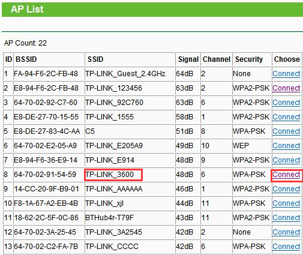Select BSSID 64-70-02-91-54-59 cell
303x255 pixels.
[45, 175]
